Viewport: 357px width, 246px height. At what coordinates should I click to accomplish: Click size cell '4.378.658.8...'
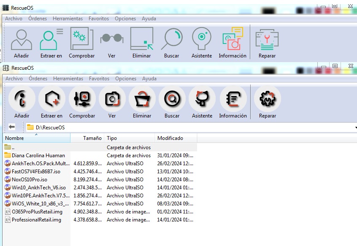pos(87,220)
